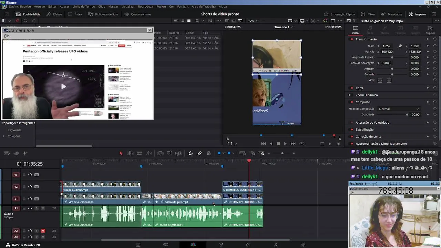Click the Overwrite Clip icon in timeline toolbar
This screenshot has height=248, width=441.
pos(169,153)
